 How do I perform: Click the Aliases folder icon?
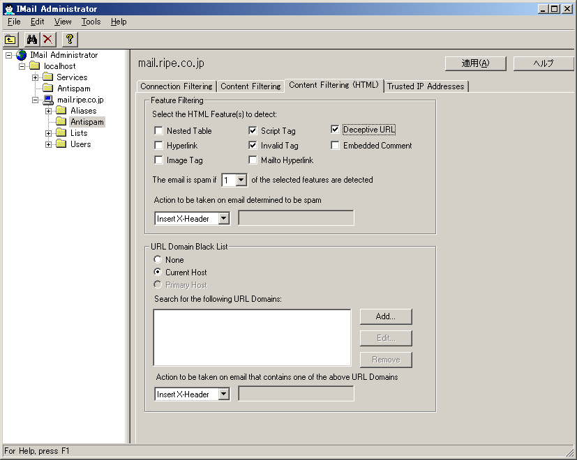(61, 111)
